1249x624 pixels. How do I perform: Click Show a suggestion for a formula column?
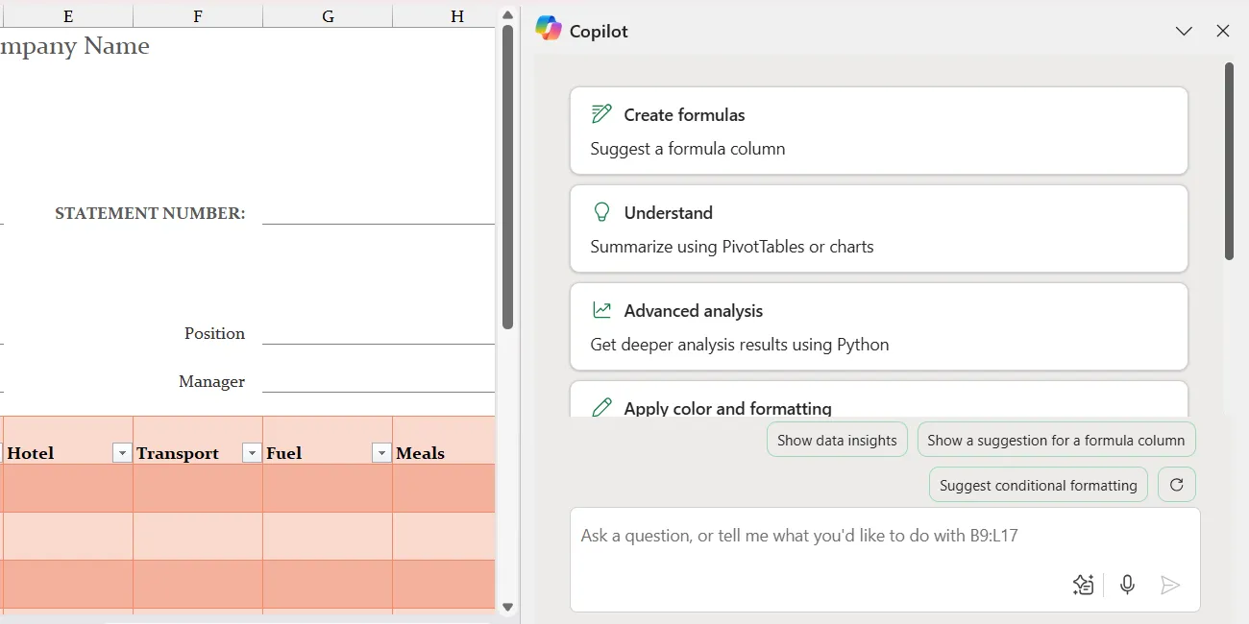[x=1056, y=439]
